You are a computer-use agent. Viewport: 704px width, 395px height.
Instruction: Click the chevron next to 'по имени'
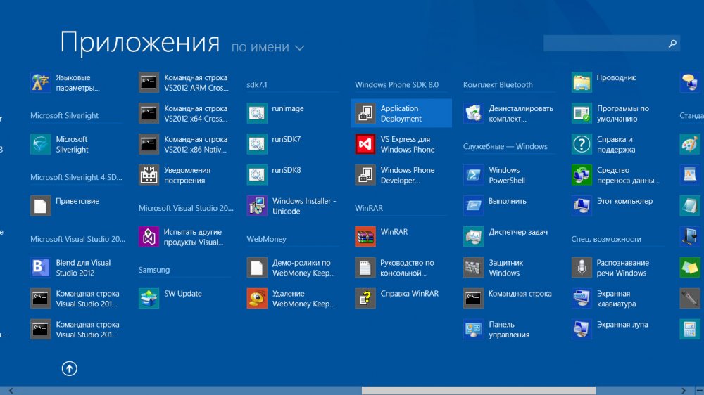(x=299, y=48)
